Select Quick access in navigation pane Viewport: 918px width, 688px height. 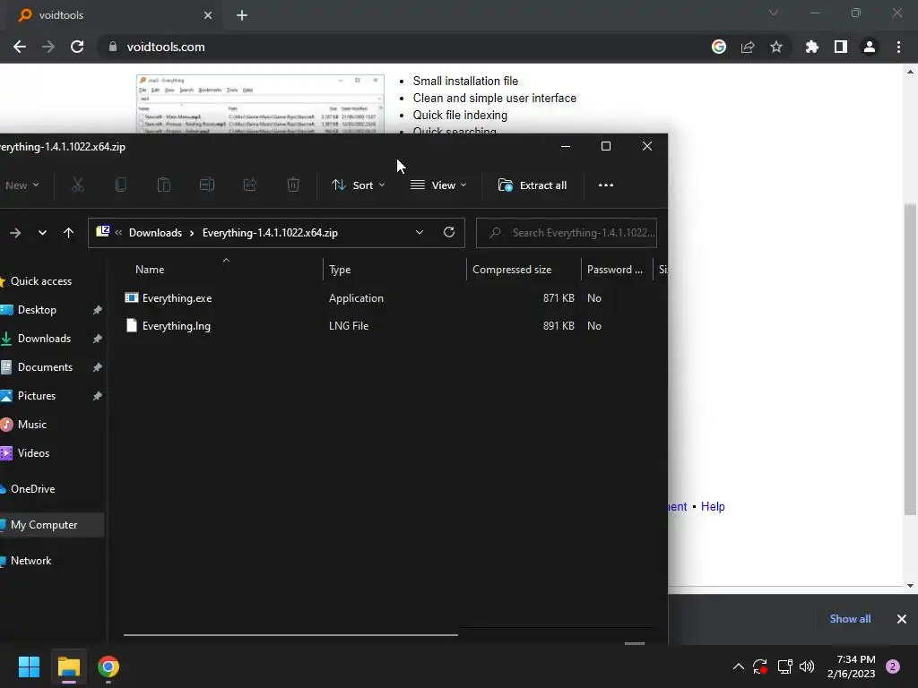point(41,281)
